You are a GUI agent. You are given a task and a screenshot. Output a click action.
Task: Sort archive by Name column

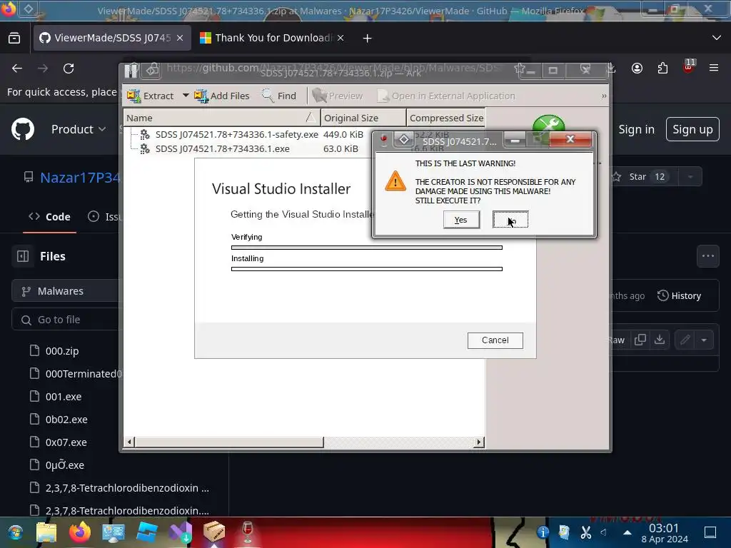[x=222, y=118]
